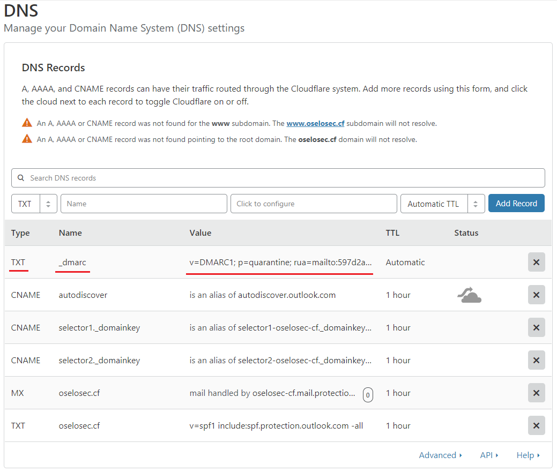Click the Automatic TTL cell of _dmarc
This screenshot has width=557, height=472.
tap(405, 263)
